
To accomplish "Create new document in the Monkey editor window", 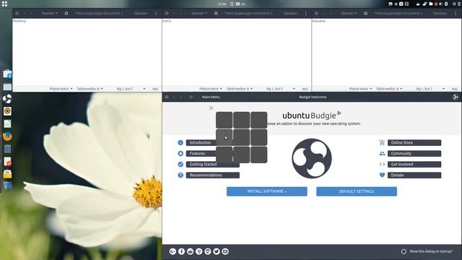I will [x=66, y=13].
